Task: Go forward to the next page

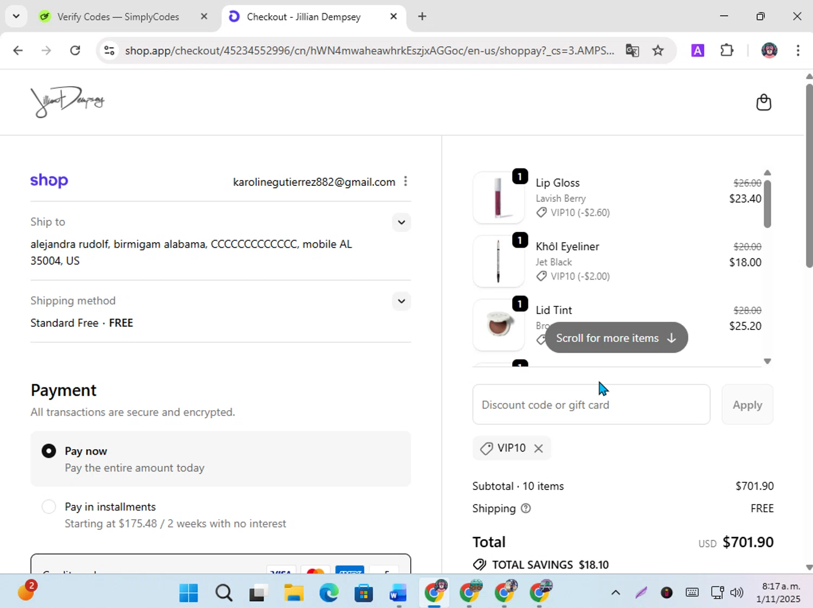Action: tap(47, 50)
